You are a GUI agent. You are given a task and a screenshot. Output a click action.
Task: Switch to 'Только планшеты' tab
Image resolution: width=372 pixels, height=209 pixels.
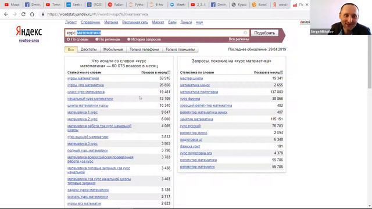(180, 49)
